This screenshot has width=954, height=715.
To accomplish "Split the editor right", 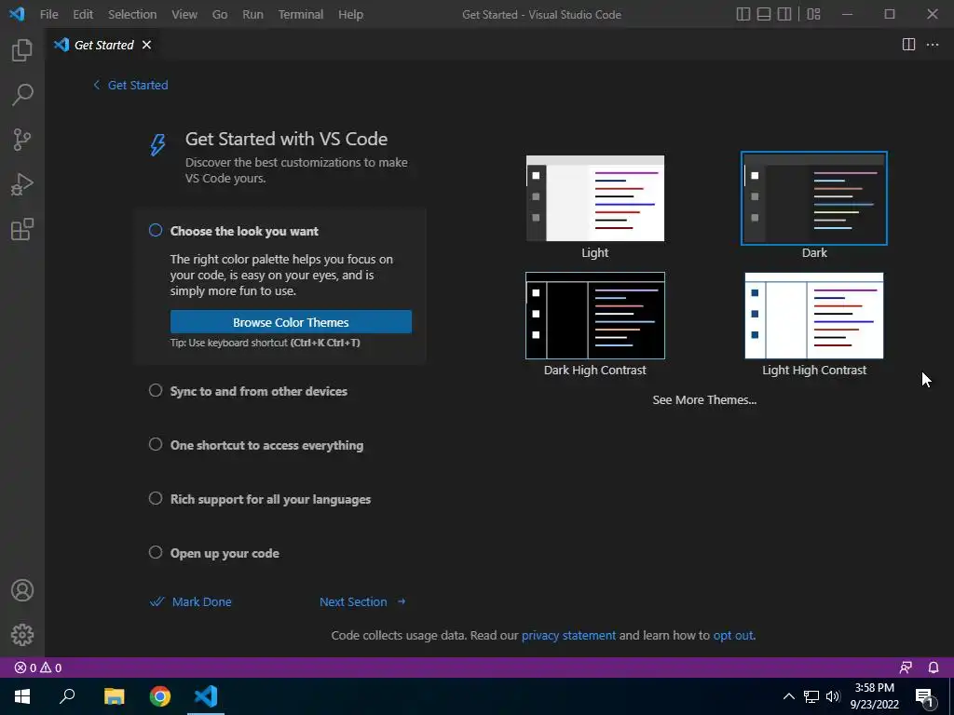I will (x=908, y=45).
